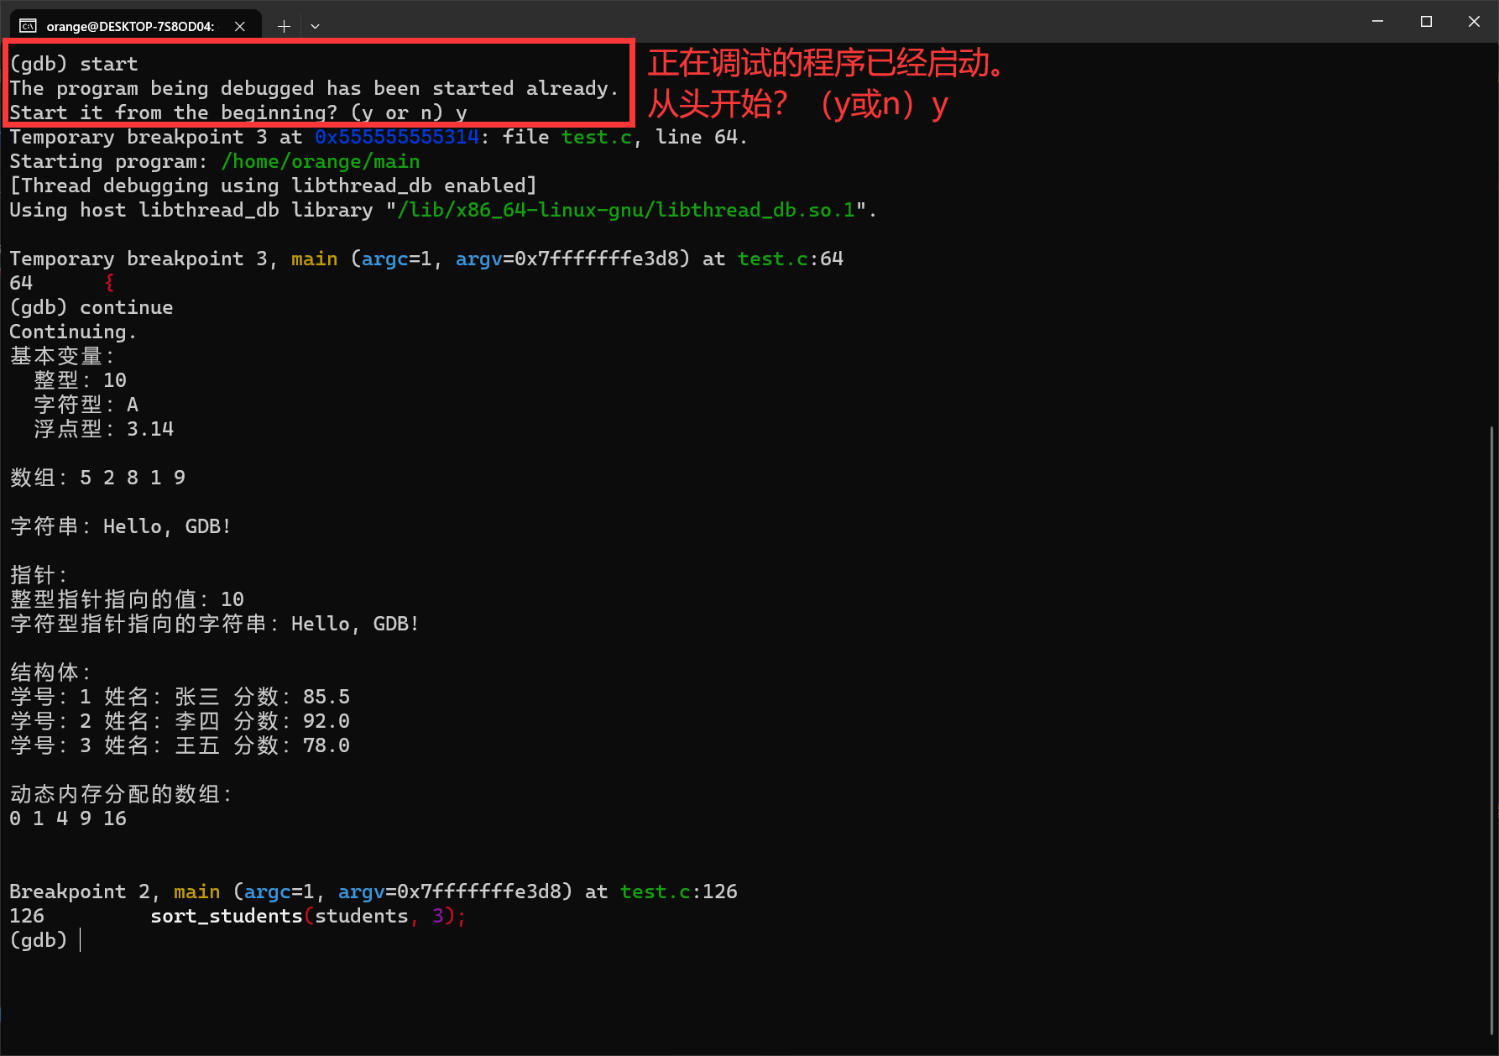
Task: Click the terminal vertical scrollbar
Action: click(1492, 730)
